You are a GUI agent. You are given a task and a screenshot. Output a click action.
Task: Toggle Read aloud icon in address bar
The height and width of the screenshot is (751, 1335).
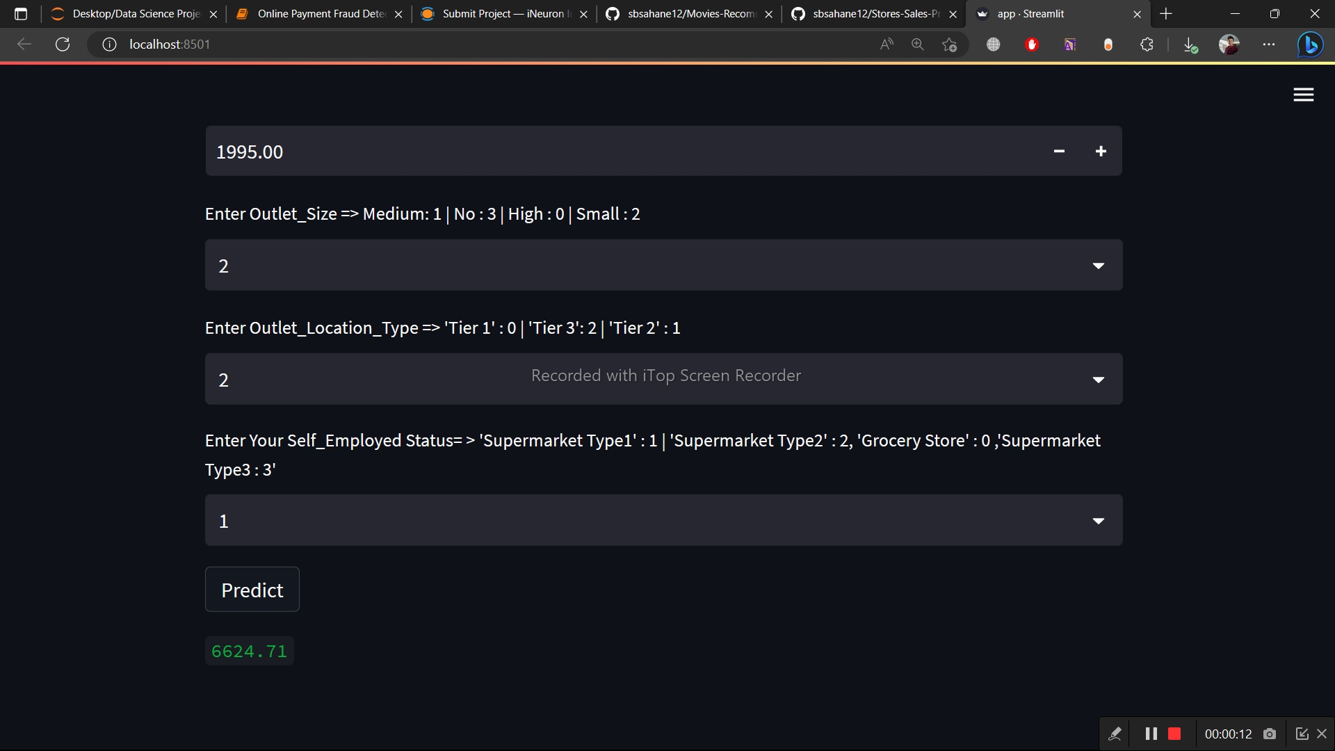coord(887,45)
